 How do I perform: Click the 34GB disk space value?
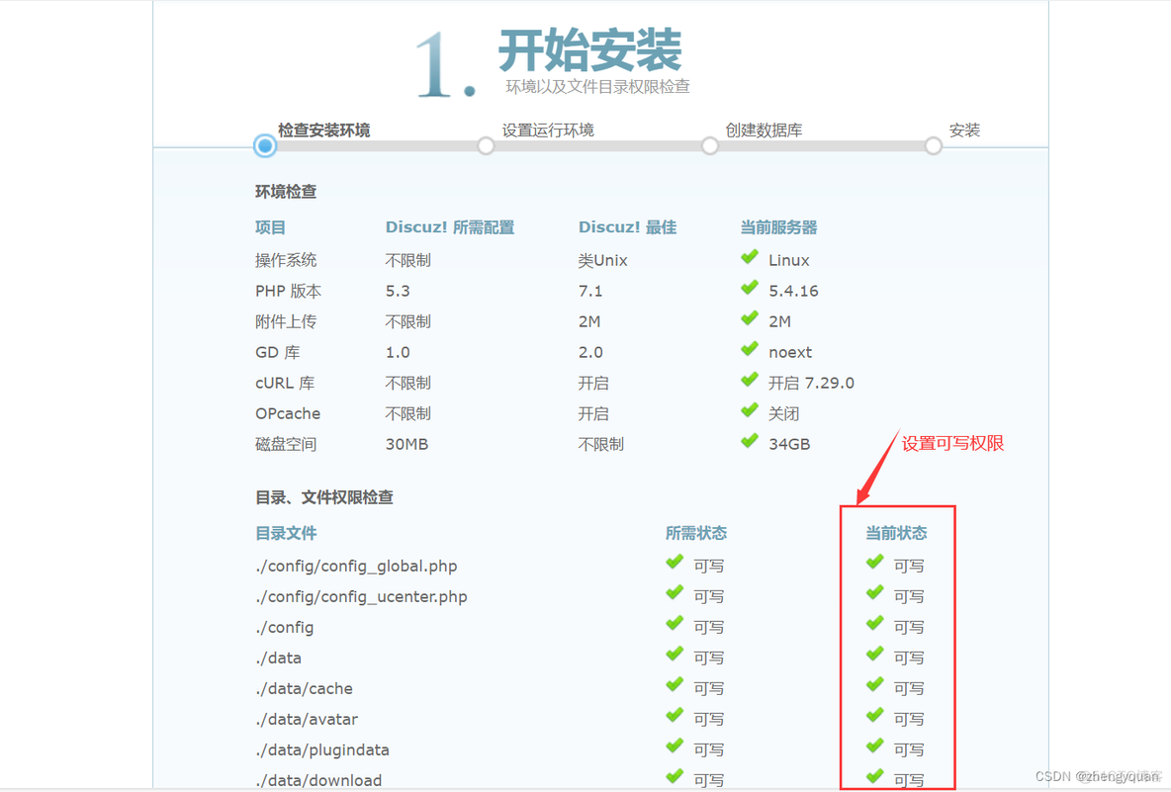pyautogui.click(x=789, y=443)
